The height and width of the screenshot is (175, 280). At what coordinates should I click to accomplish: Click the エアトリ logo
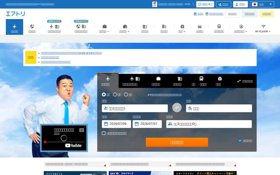click(x=15, y=14)
